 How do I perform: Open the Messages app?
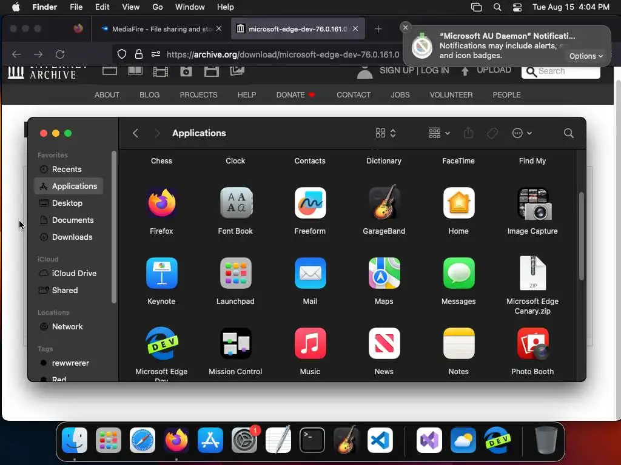point(458,273)
